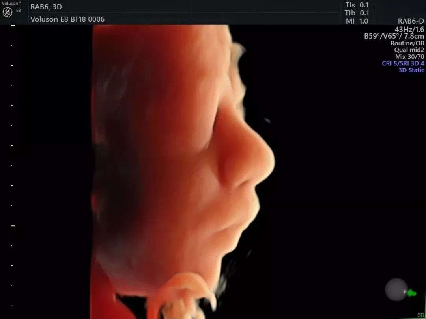
Task: Click the 'E8' model label beside logo
Action: point(19,11)
